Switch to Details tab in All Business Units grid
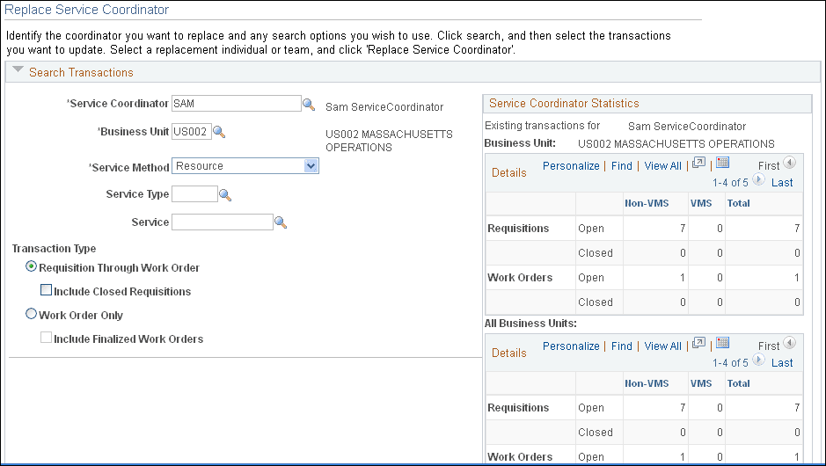This screenshot has height=466, width=826. 508,353
